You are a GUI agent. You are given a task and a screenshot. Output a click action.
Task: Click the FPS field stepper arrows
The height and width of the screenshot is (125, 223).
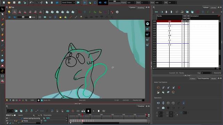[176, 2]
